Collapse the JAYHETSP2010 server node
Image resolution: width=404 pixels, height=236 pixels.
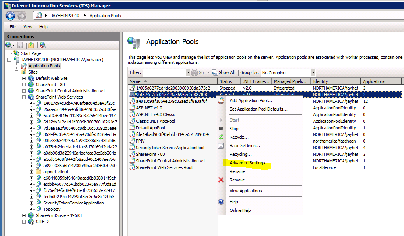pos(9,60)
